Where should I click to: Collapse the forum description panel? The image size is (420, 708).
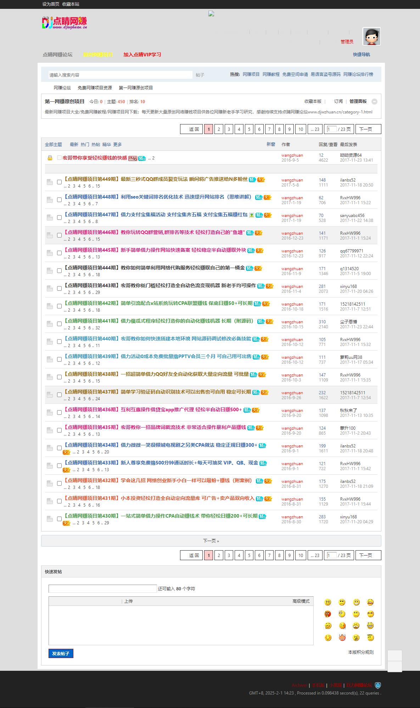pyautogui.click(x=374, y=102)
